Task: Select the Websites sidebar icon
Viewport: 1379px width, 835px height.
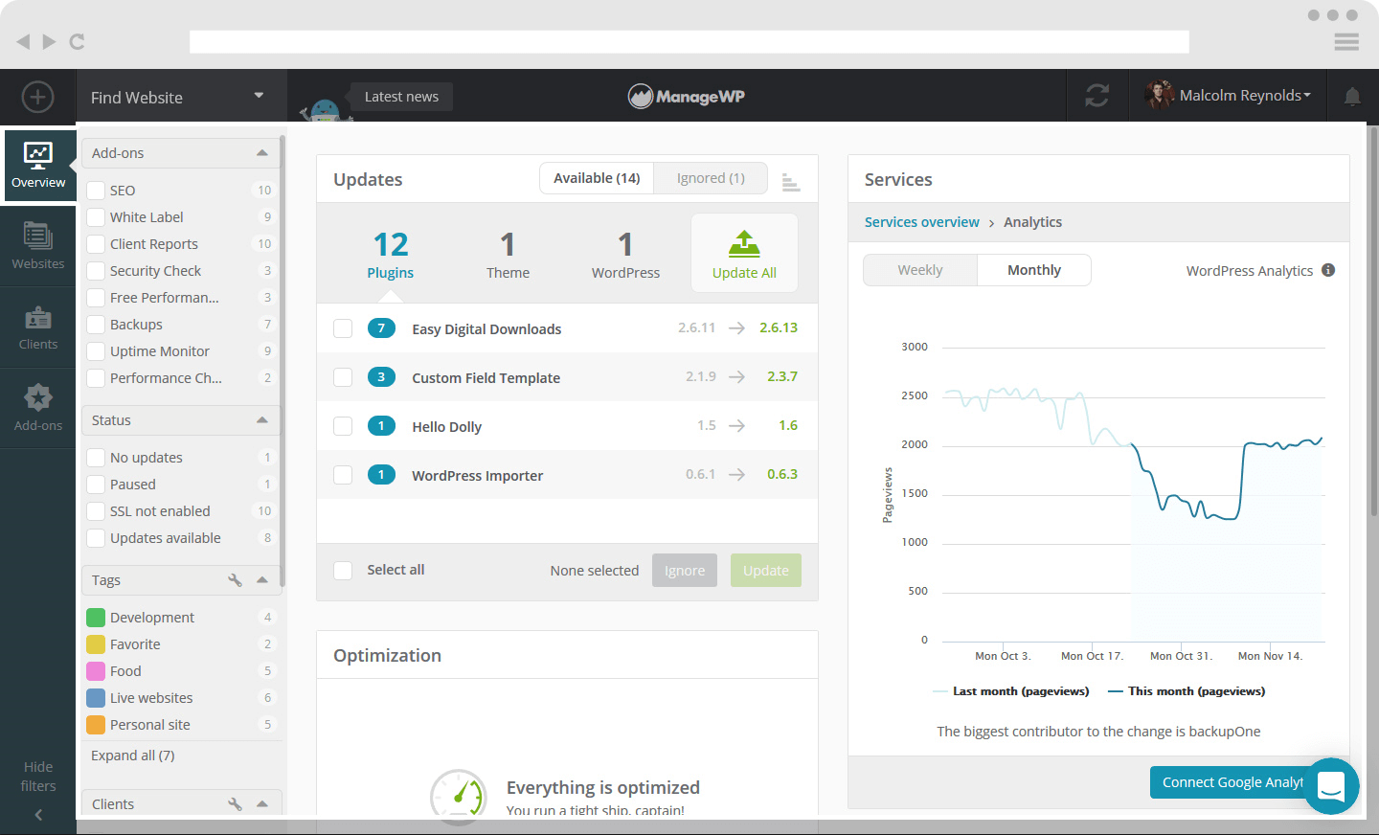Action: point(38,246)
